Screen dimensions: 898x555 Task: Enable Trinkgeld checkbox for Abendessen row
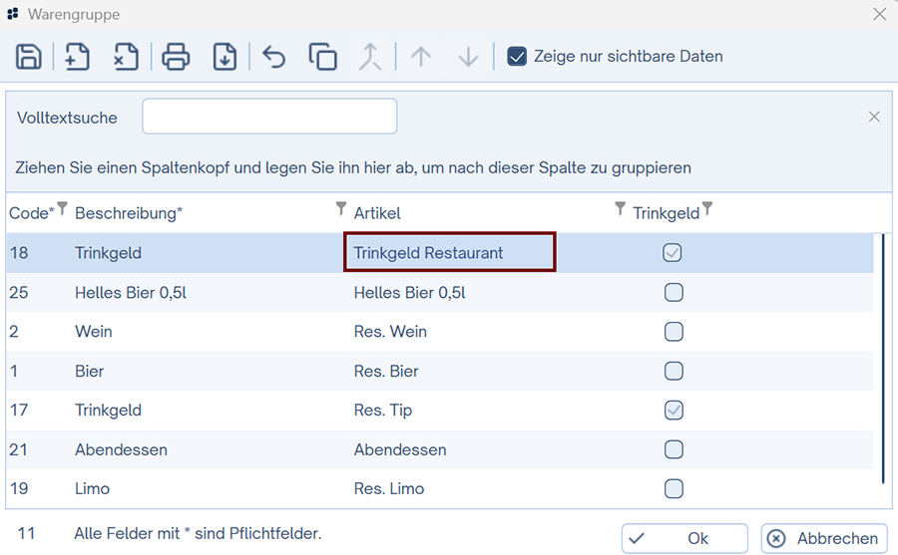(673, 449)
